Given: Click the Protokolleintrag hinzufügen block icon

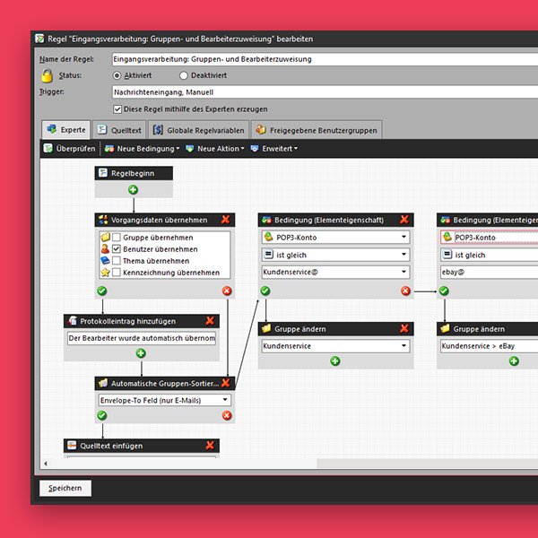Looking at the screenshot, I should pos(73,321).
